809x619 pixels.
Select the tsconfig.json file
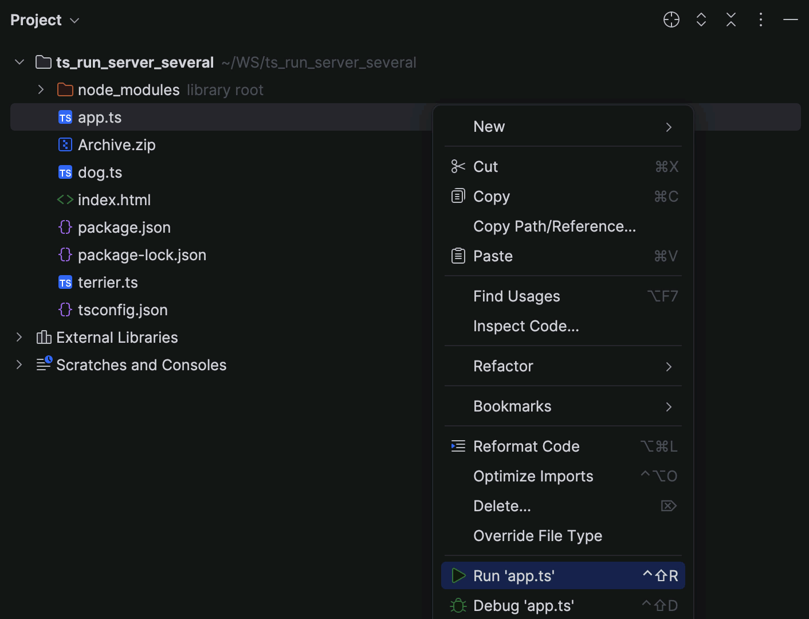pos(123,309)
